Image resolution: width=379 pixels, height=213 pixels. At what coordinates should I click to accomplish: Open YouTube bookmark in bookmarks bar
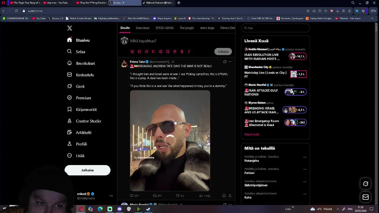[x=39, y=18]
